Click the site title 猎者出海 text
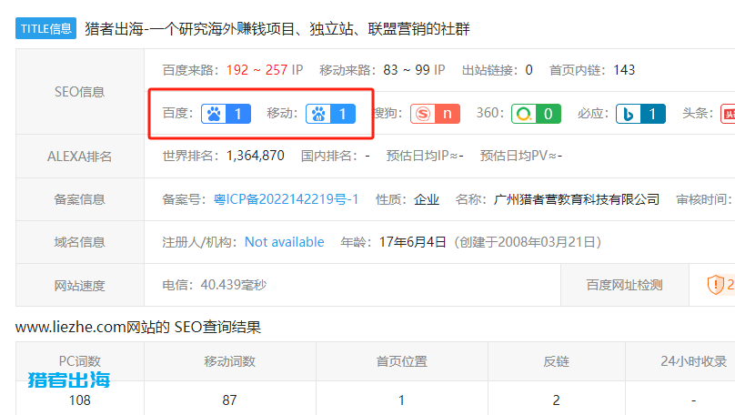The image size is (735, 415). tap(277, 28)
